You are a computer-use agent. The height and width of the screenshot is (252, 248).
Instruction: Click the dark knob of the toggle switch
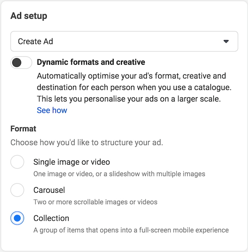(17, 63)
